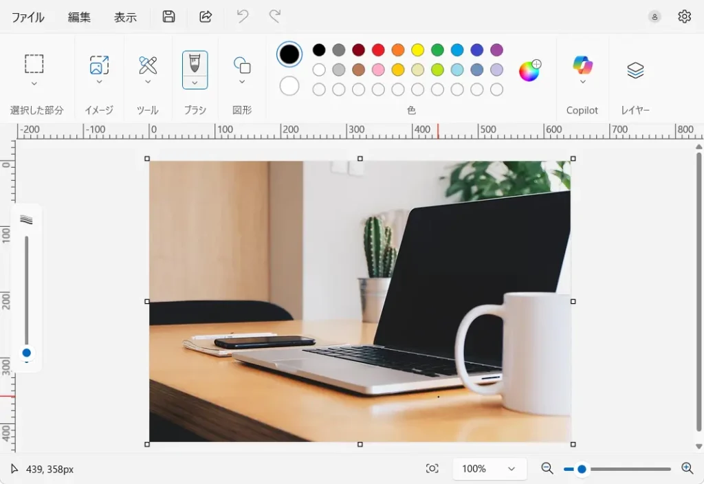704x484 pixels.
Task: Expand the selection options chevron
Action: (x=34, y=83)
